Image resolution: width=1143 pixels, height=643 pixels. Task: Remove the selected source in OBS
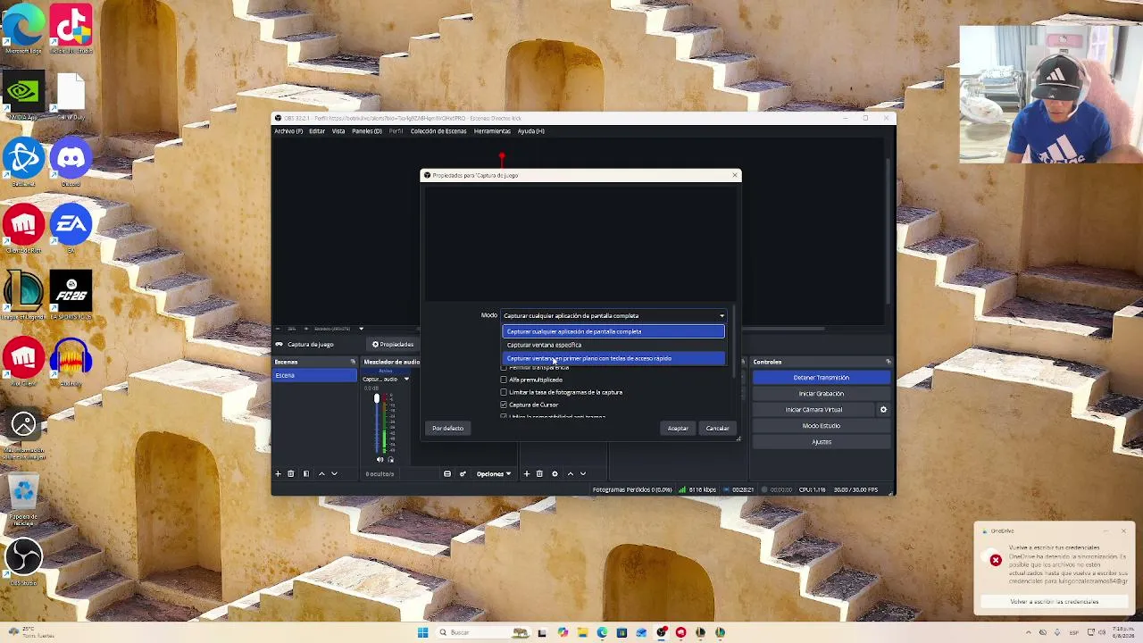[x=539, y=474]
